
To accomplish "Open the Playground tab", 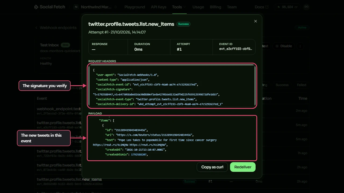I will point(135,7).
